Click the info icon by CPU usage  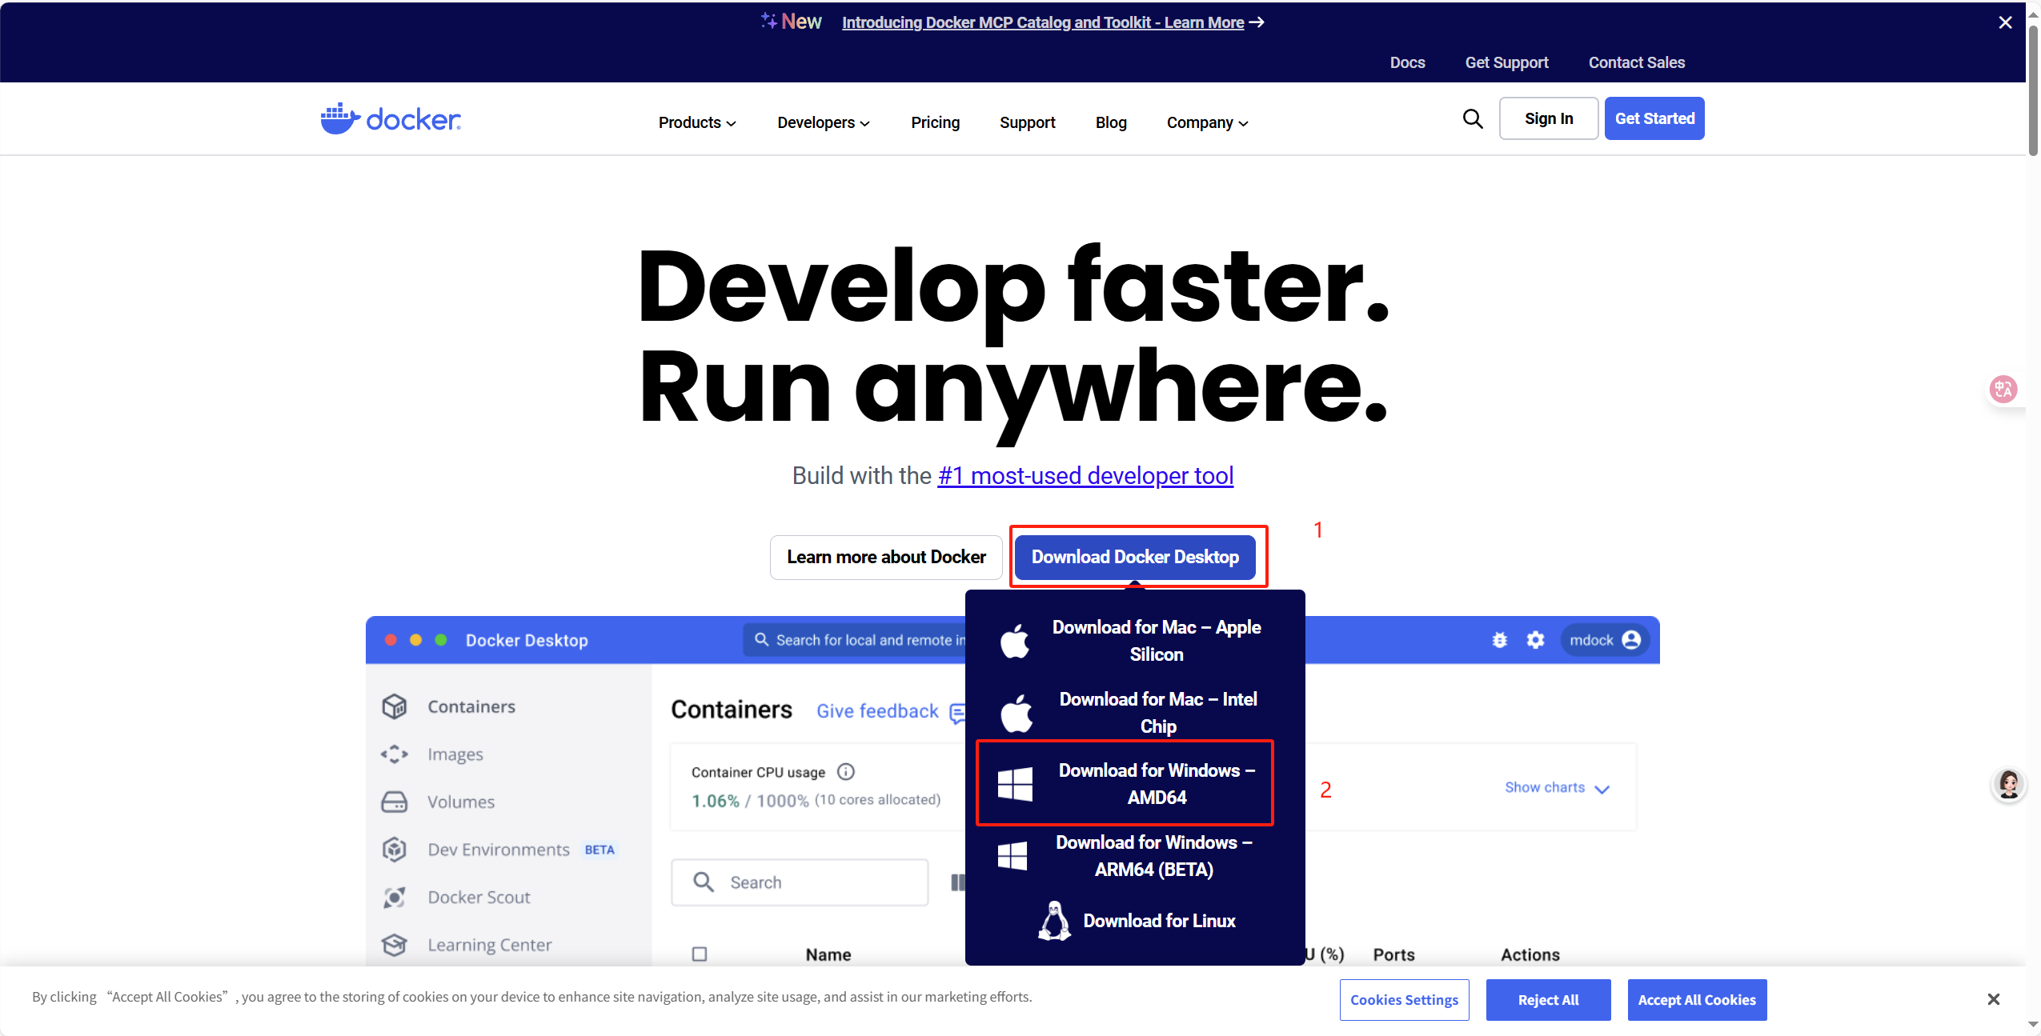click(845, 771)
